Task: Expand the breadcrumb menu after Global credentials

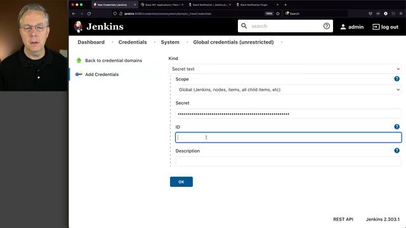Action: pos(282,42)
